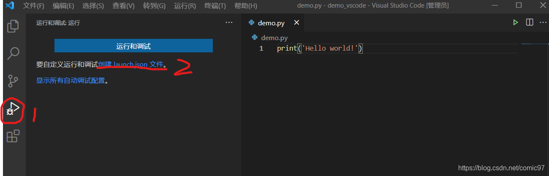This screenshot has width=549, height=176.
Task: Split the editor to the right
Action: [x=529, y=23]
